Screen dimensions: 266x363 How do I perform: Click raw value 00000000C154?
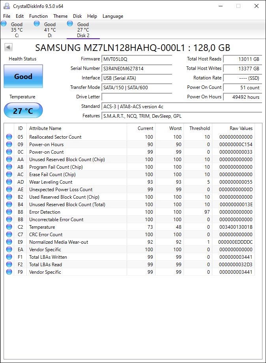(x=236, y=145)
